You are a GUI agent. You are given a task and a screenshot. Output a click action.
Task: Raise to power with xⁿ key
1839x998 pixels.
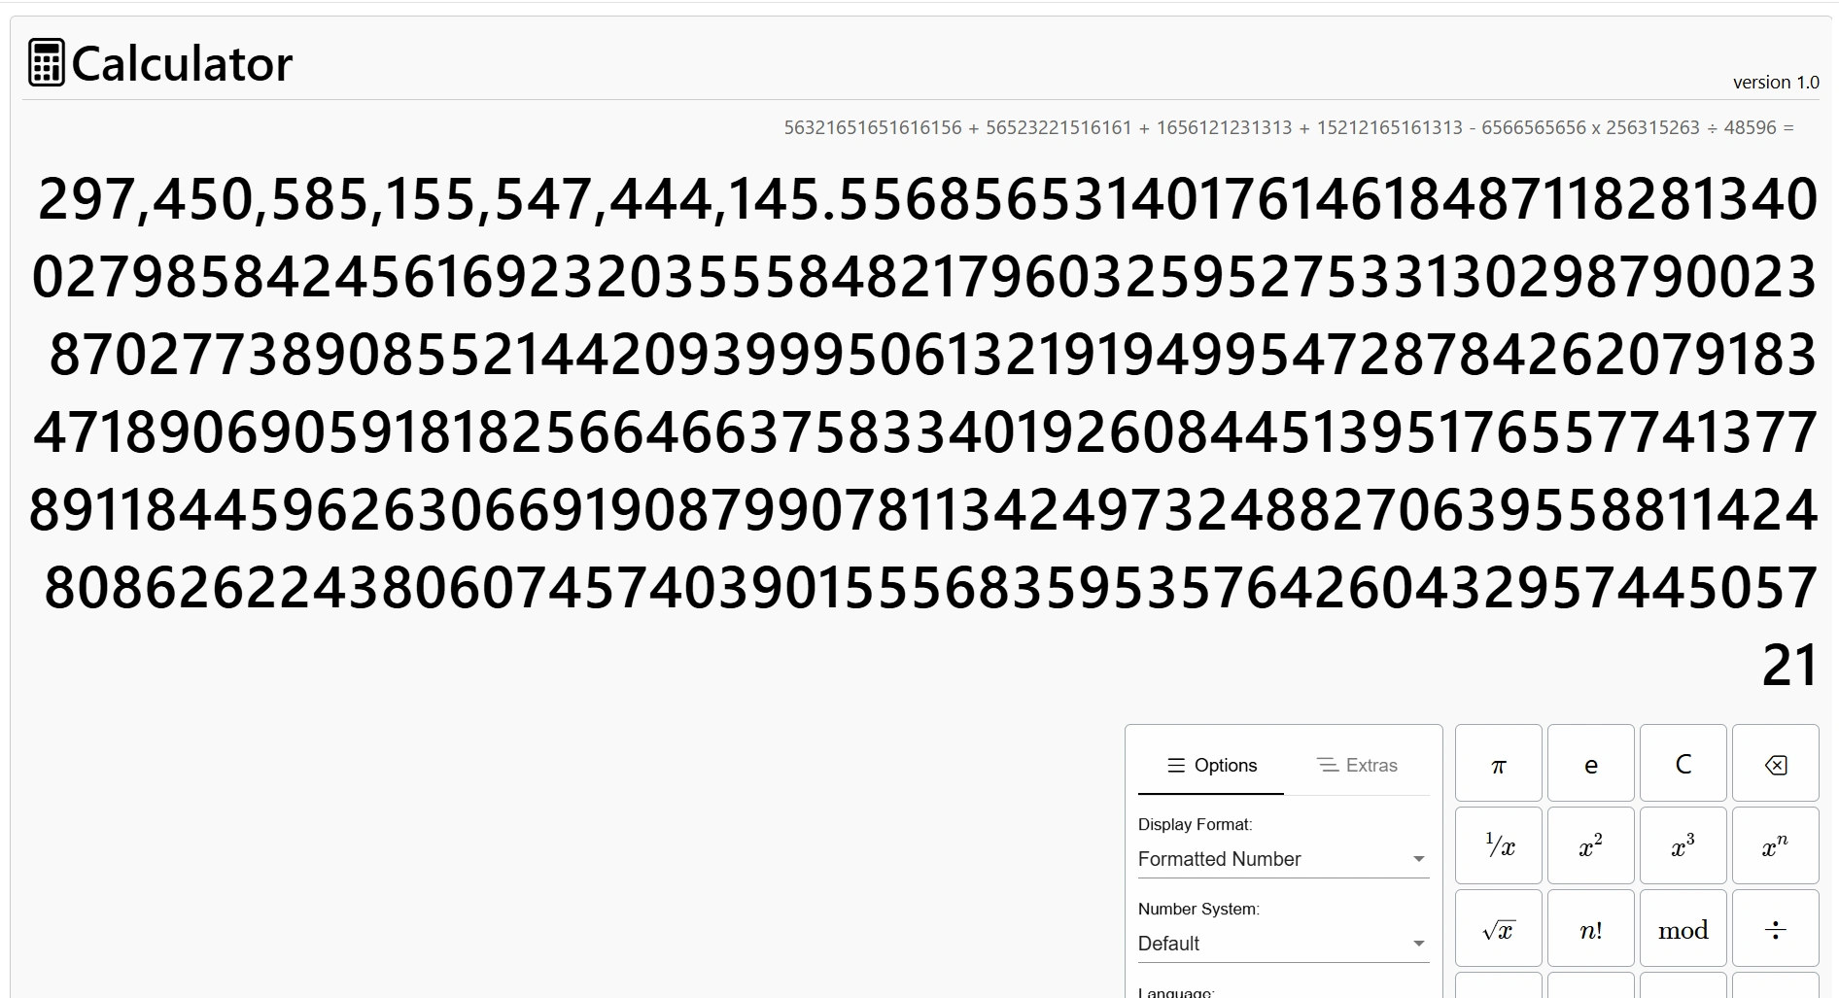[x=1775, y=846]
